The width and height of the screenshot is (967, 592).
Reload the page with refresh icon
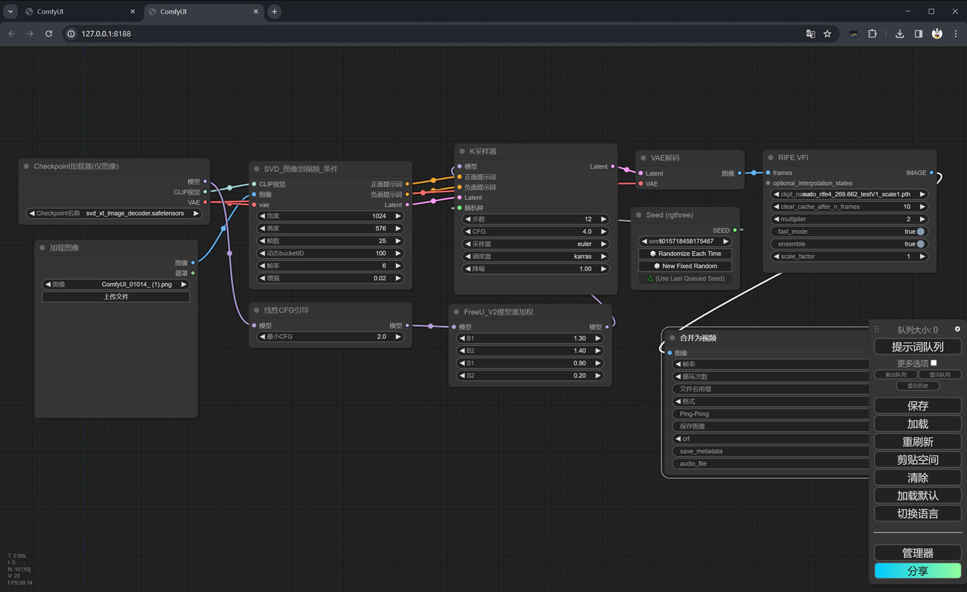48,34
